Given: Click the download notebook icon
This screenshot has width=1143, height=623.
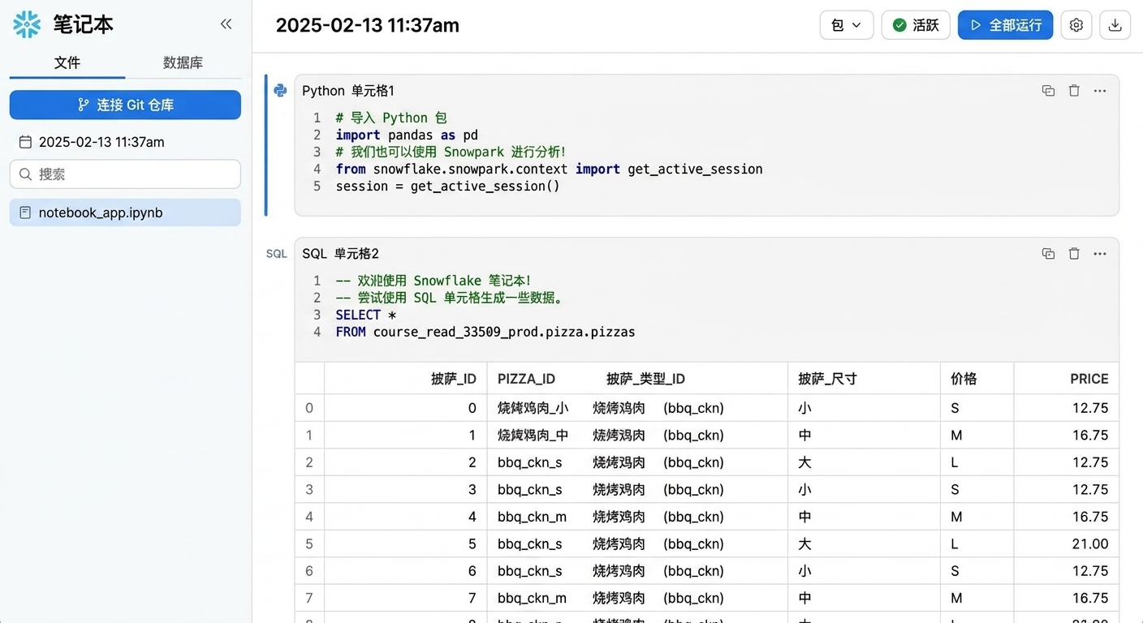Looking at the screenshot, I should point(1115,25).
